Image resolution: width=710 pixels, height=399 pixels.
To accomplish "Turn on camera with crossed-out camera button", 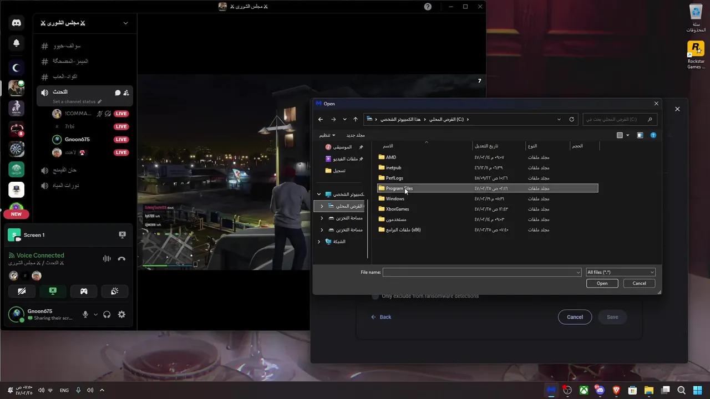I will coord(22,291).
